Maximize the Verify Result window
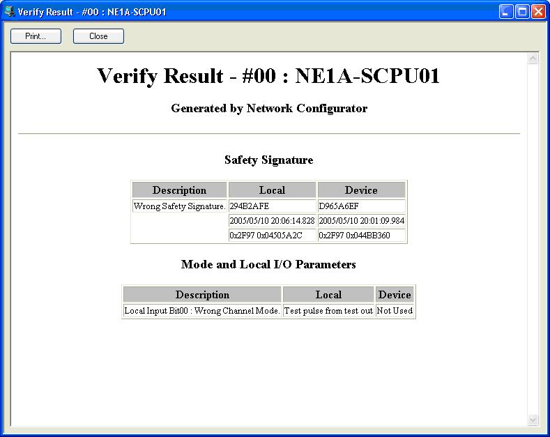 [x=522, y=12]
